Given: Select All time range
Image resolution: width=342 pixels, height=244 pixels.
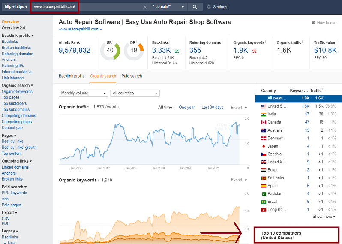Looking at the screenshot, I should (165, 107).
